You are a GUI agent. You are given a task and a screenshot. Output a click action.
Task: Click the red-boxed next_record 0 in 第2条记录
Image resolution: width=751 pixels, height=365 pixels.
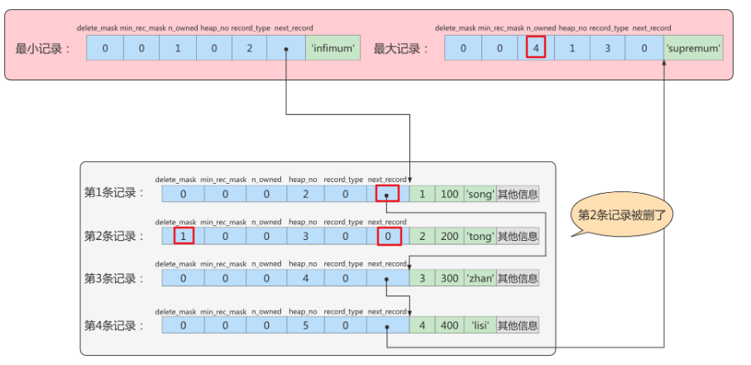(x=386, y=237)
